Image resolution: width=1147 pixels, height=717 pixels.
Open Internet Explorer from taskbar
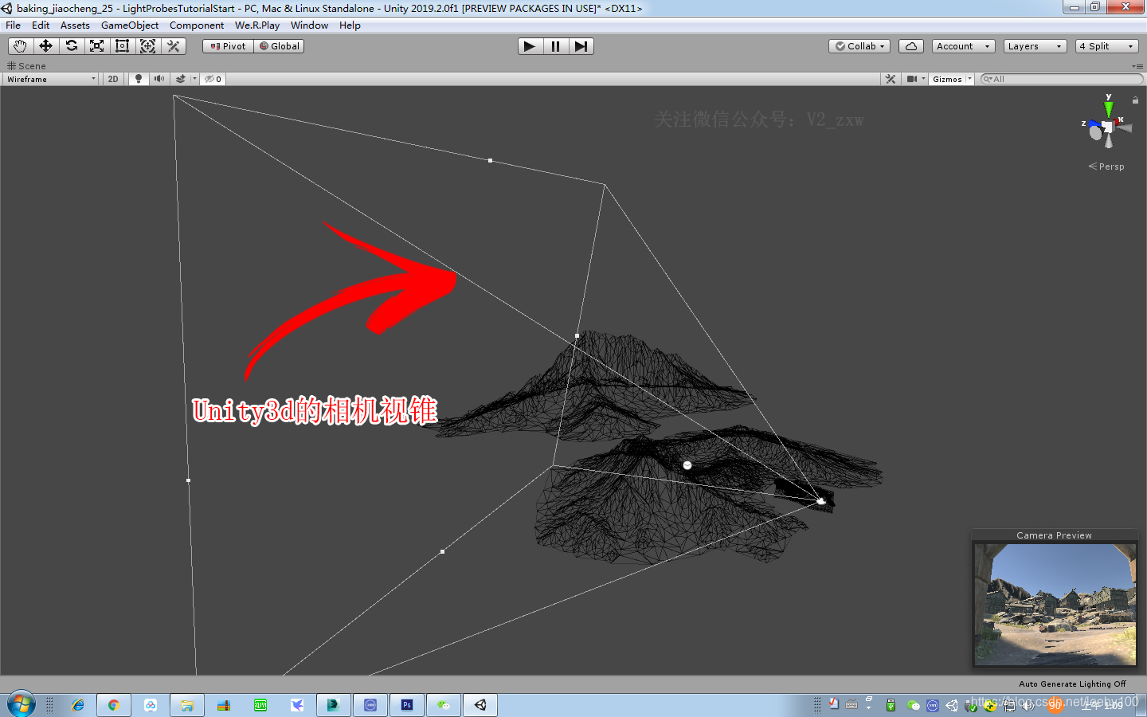(x=77, y=705)
